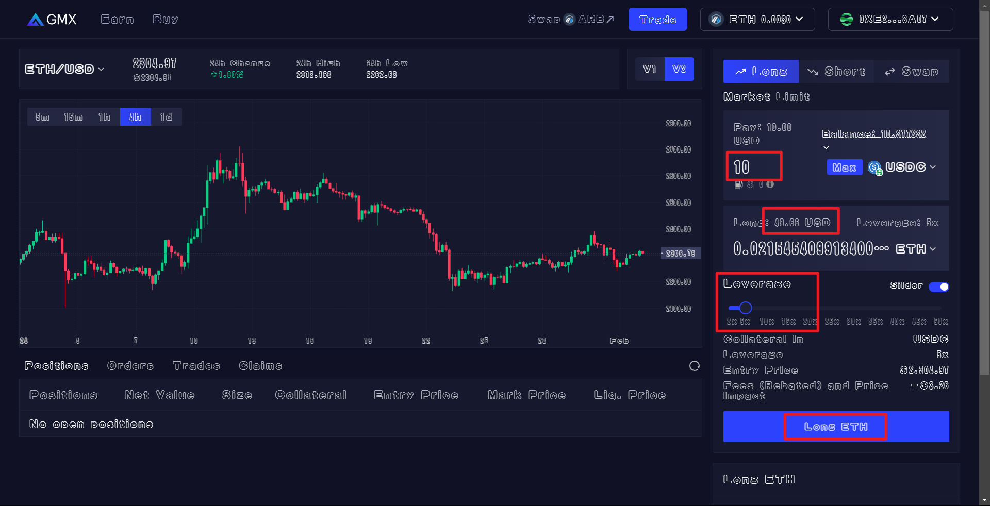Open the ETH 0.0030 network dropdown

[757, 20]
